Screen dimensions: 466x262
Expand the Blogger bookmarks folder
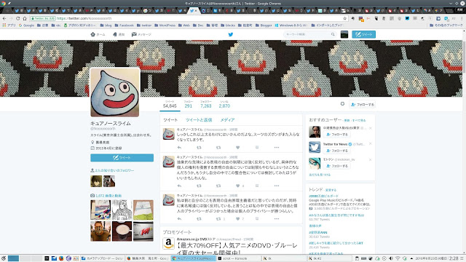[264, 25]
